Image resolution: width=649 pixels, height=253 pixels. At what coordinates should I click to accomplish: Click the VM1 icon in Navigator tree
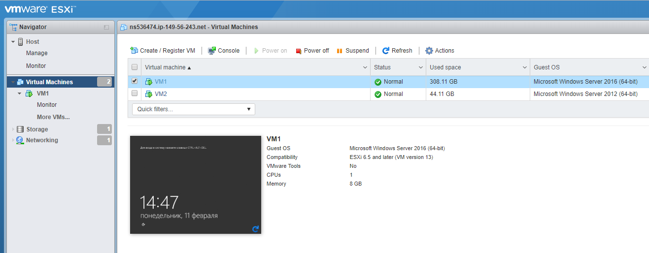pyautogui.click(x=30, y=94)
